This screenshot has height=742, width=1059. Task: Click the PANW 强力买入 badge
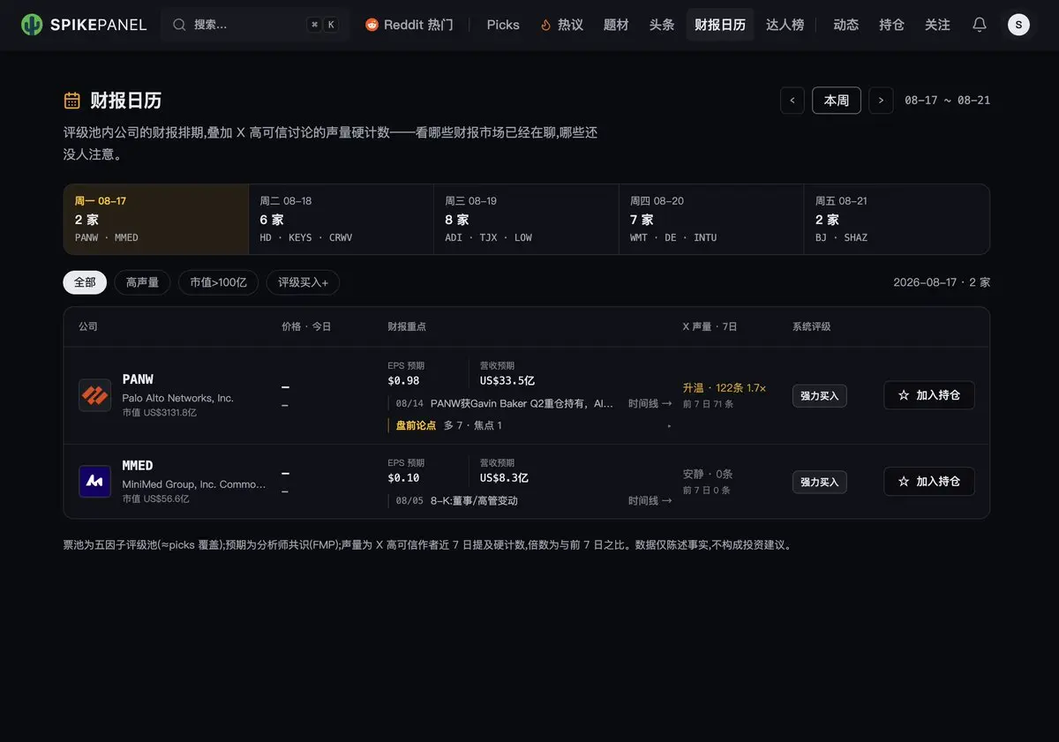[819, 396]
